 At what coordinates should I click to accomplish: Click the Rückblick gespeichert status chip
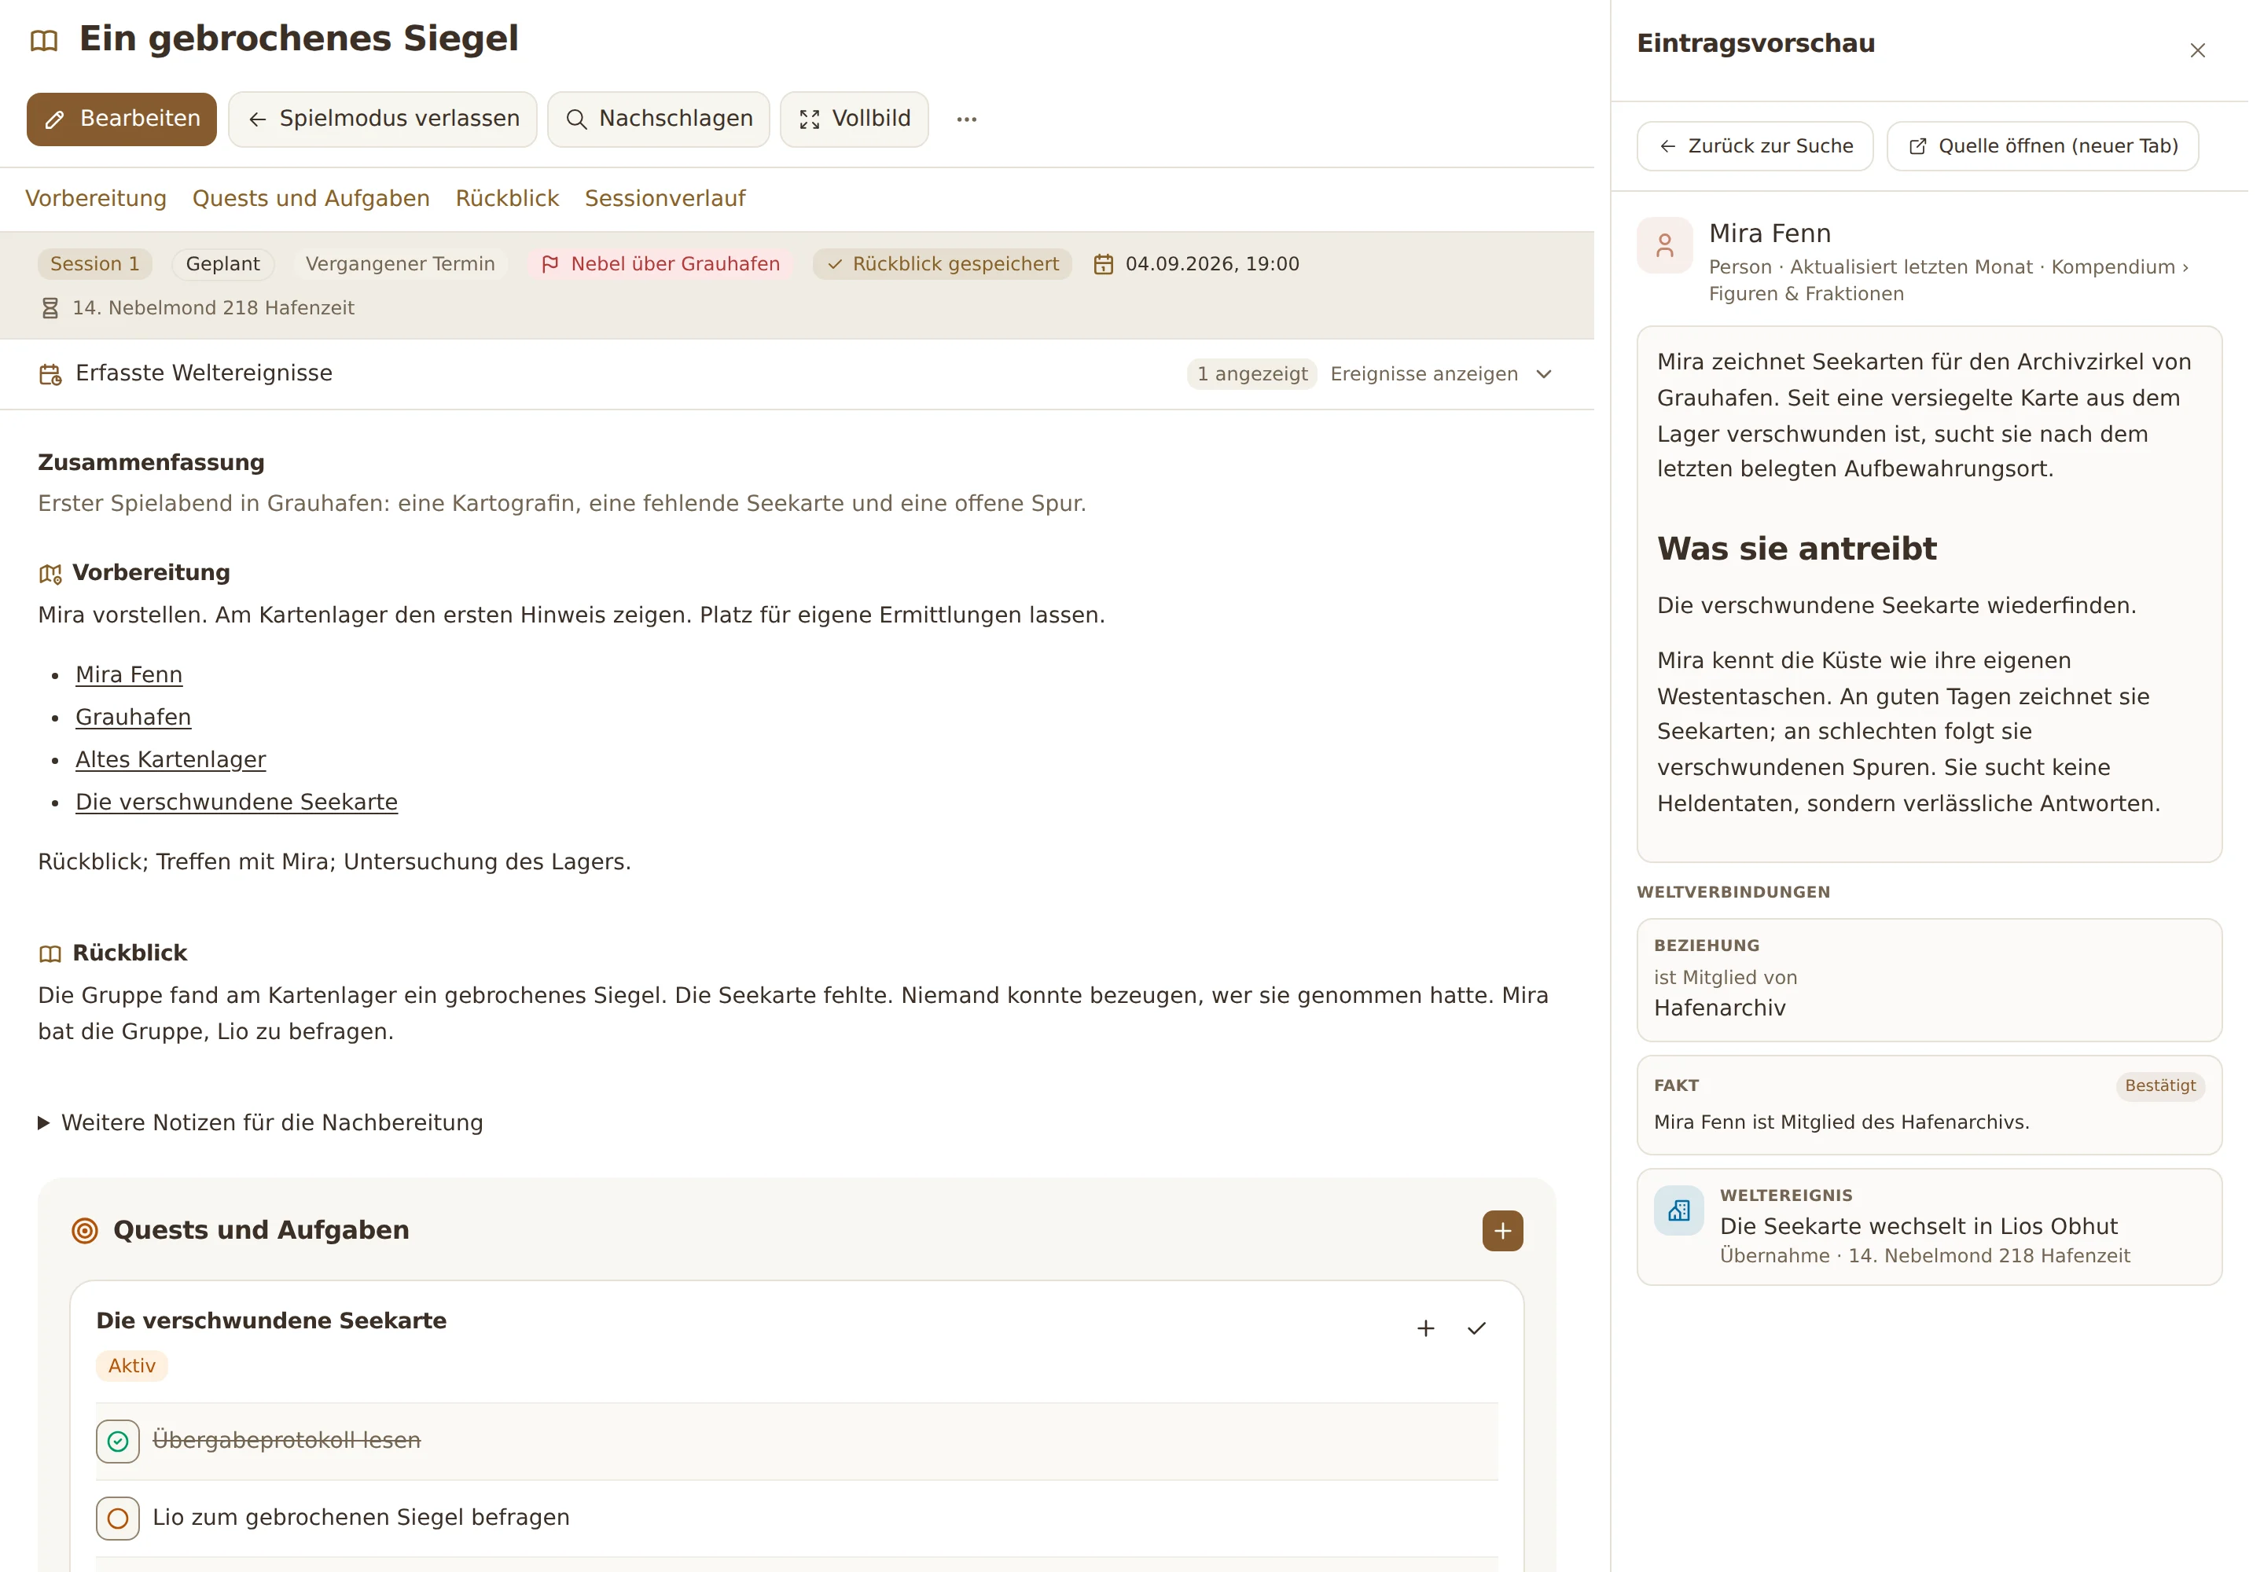pyautogui.click(x=942, y=264)
